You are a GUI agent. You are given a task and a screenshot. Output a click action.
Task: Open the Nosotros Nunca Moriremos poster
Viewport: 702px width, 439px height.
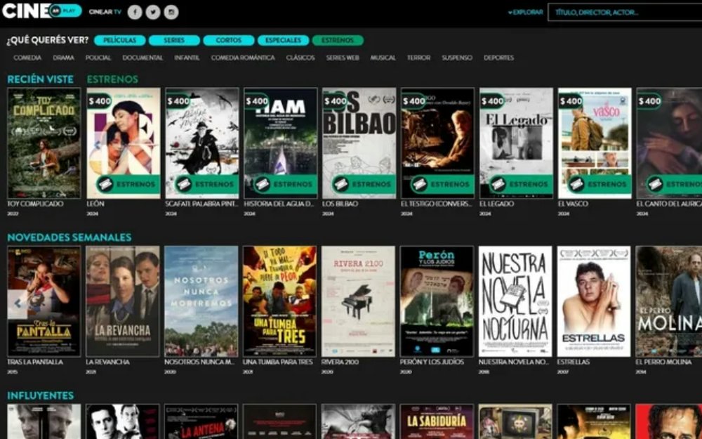[201, 301]
